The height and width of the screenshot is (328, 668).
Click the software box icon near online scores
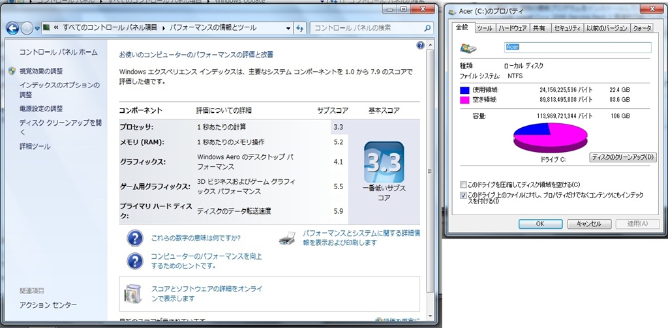(134, 293)
